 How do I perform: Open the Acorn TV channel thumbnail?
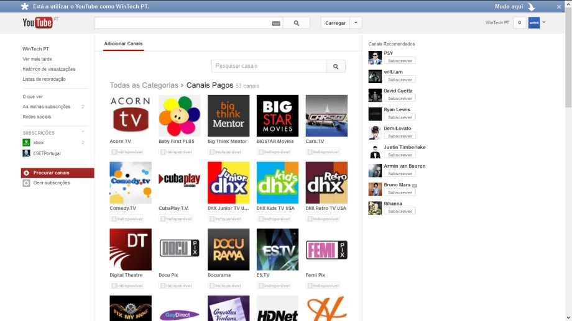click(x=130, y=115)
